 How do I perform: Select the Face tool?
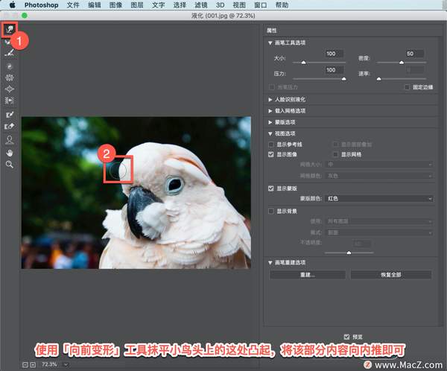pyautogui.click(x=9, y=139)
